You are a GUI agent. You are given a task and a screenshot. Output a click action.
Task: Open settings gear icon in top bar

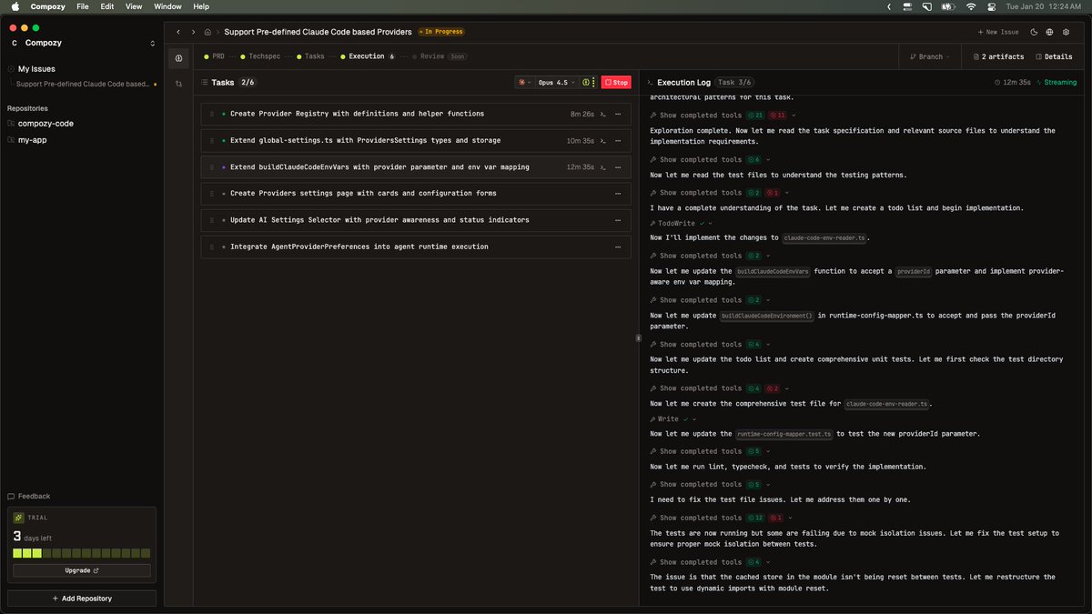click(x=1066, y=32)
